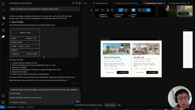Screen dimensions: 195x110
Task: Open the Manage gear in activity bar
Action: point(3,102)
